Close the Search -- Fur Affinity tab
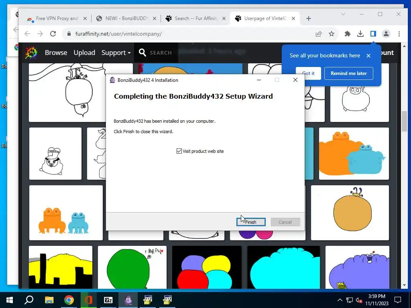The height and width of the screenshot is (308, 411). 224,18
